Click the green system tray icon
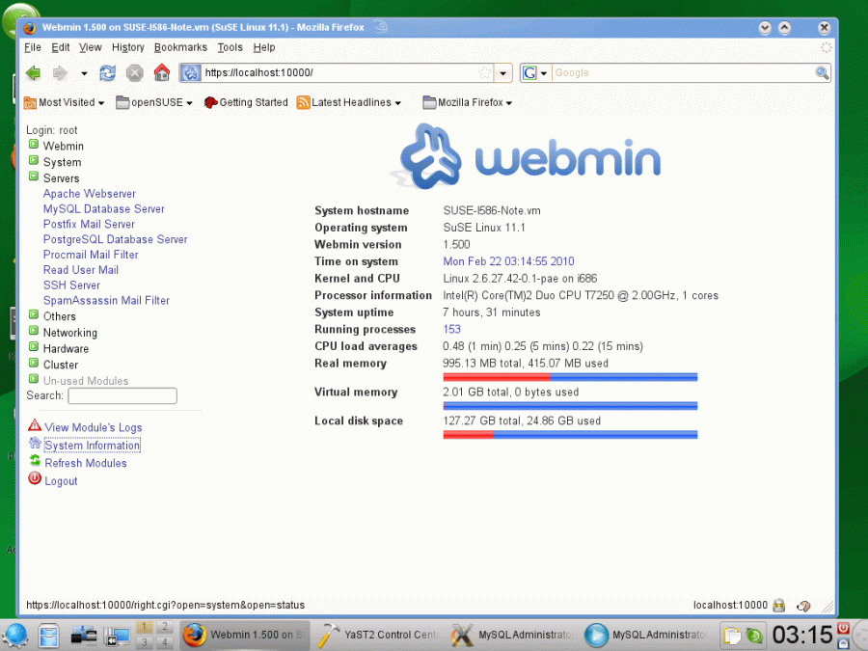This screenshot has height=651, width=868. tap(754, 636)
